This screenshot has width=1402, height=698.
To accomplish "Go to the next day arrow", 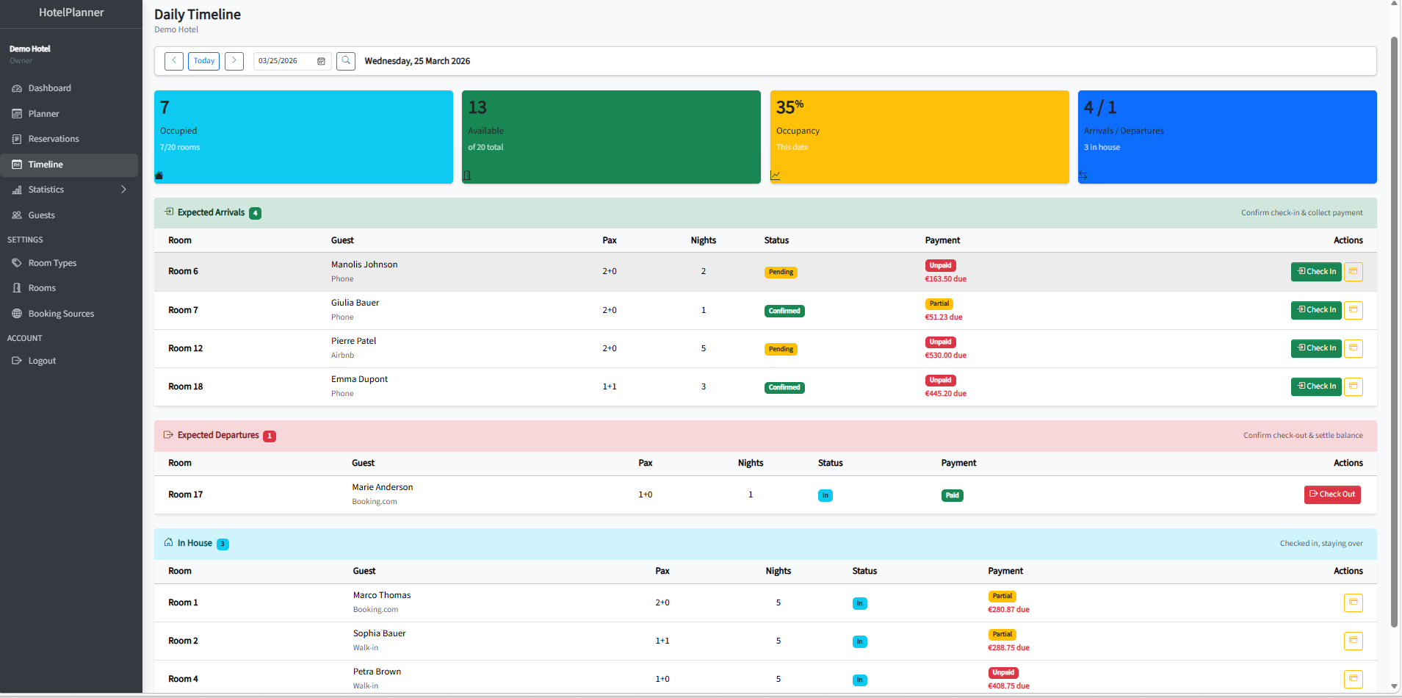I will point(234,61).
